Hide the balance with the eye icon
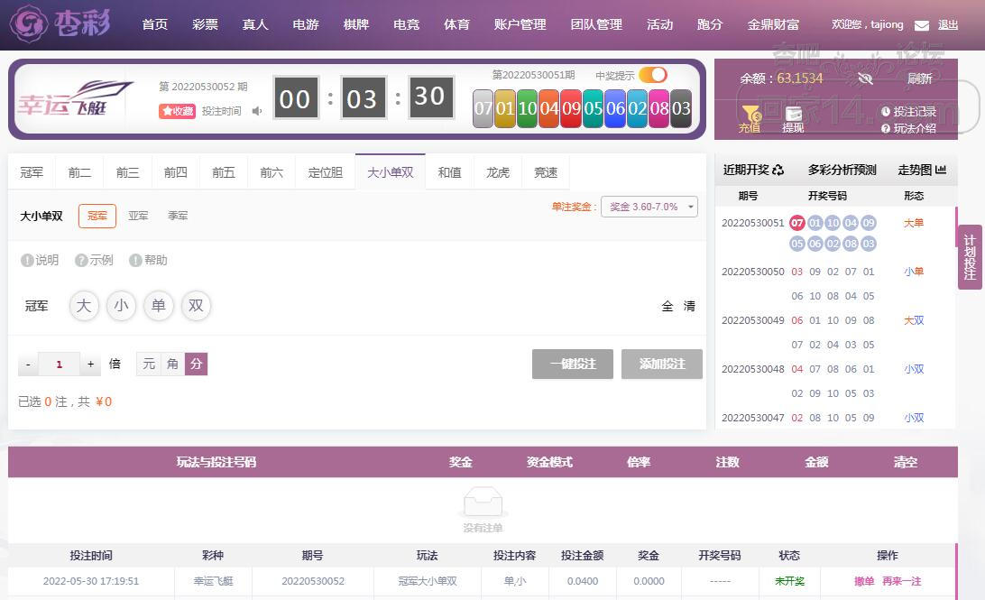This screenshot has width=985, height=600. click(865, 78)
